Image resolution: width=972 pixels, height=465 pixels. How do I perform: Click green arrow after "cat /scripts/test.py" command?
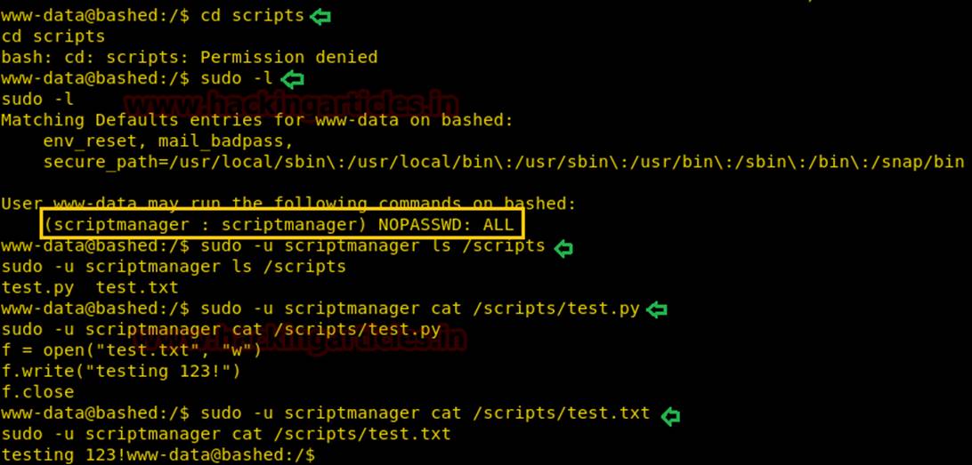click(657, 309)
